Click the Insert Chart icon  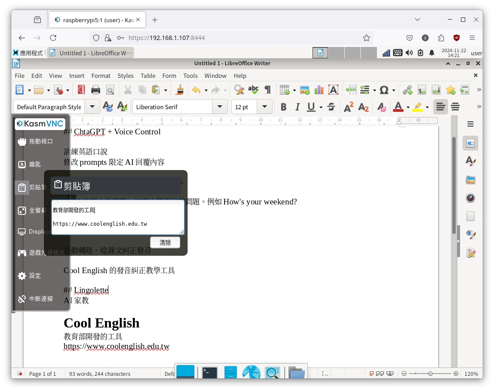(319, 90)
